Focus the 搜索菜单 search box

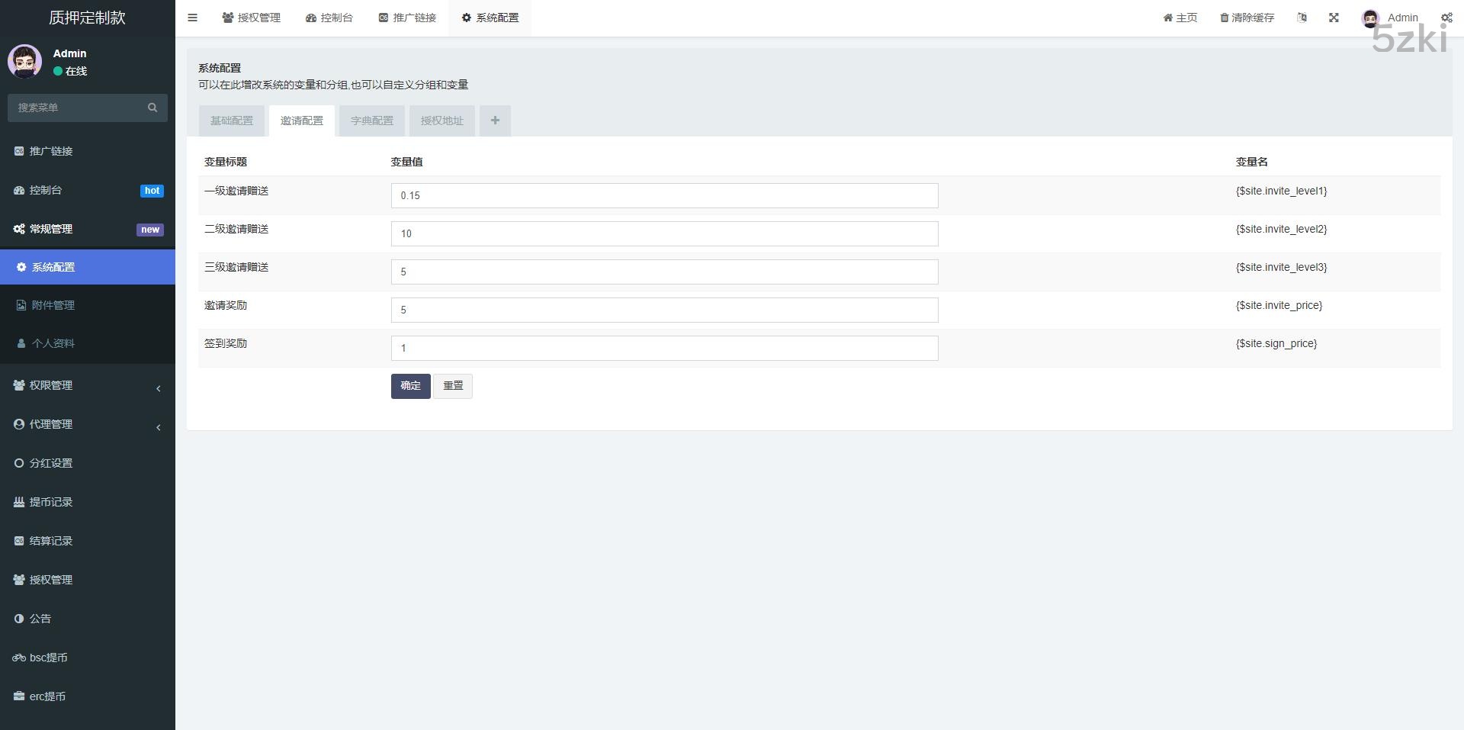[x=76, y=108]
